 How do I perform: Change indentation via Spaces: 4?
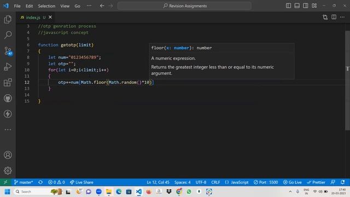[x=182, y=182]
